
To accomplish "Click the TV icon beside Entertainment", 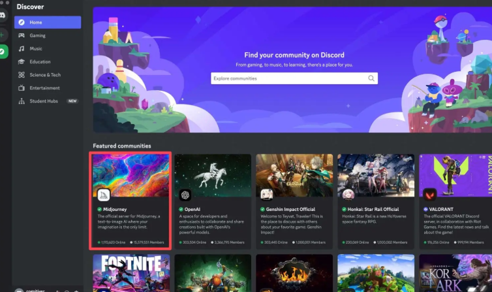I will coord(22,88).
